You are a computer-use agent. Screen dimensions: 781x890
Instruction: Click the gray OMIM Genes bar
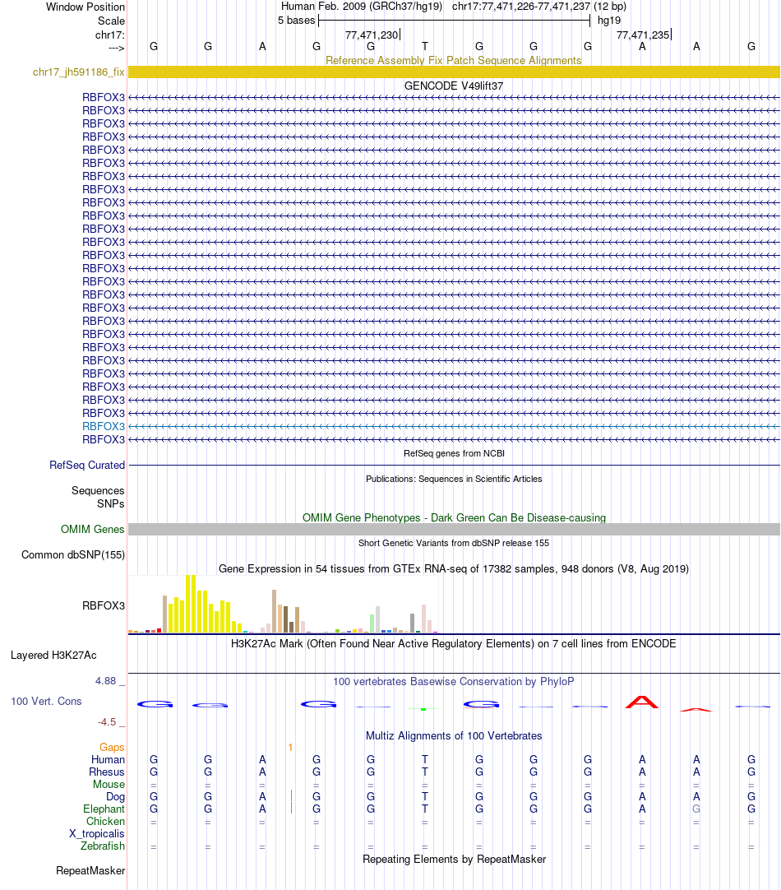click(454, 529)
